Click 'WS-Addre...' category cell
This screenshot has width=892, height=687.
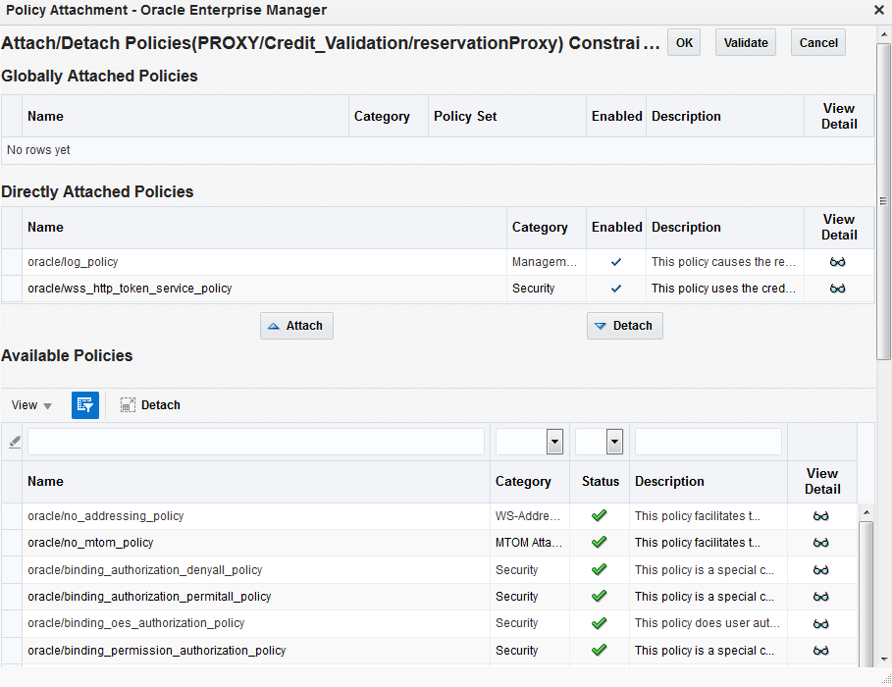click(528, 515)
